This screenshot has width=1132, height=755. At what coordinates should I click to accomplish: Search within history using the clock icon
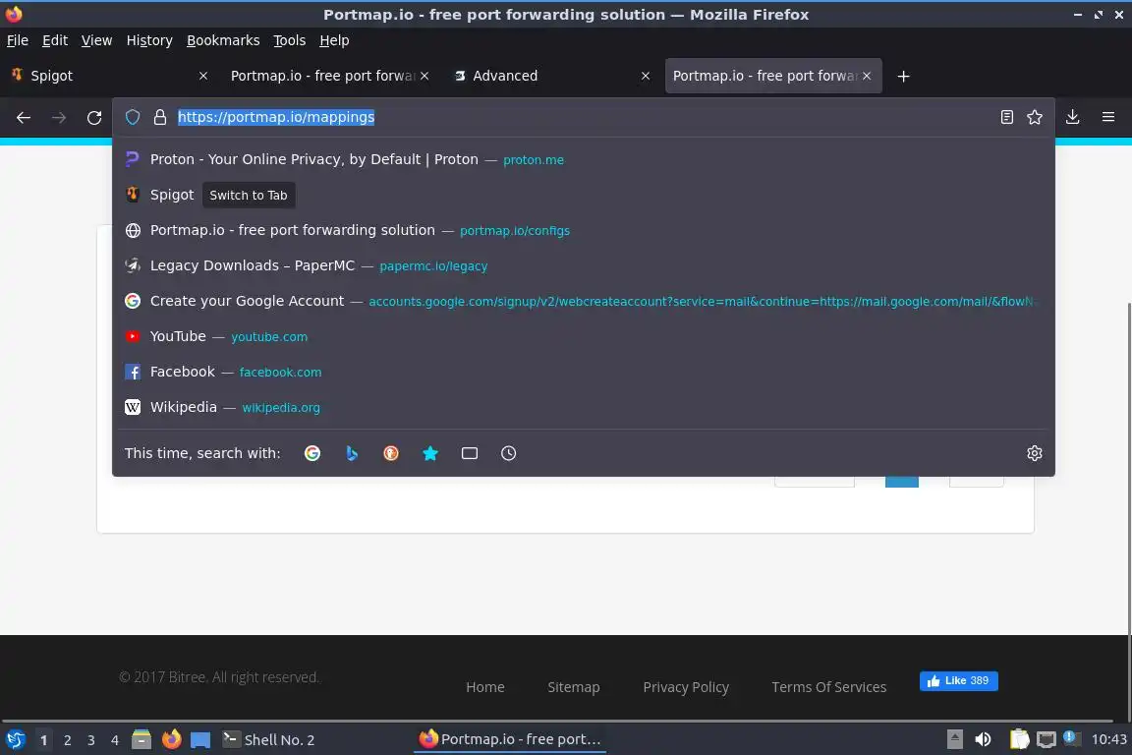coord(508,453)
